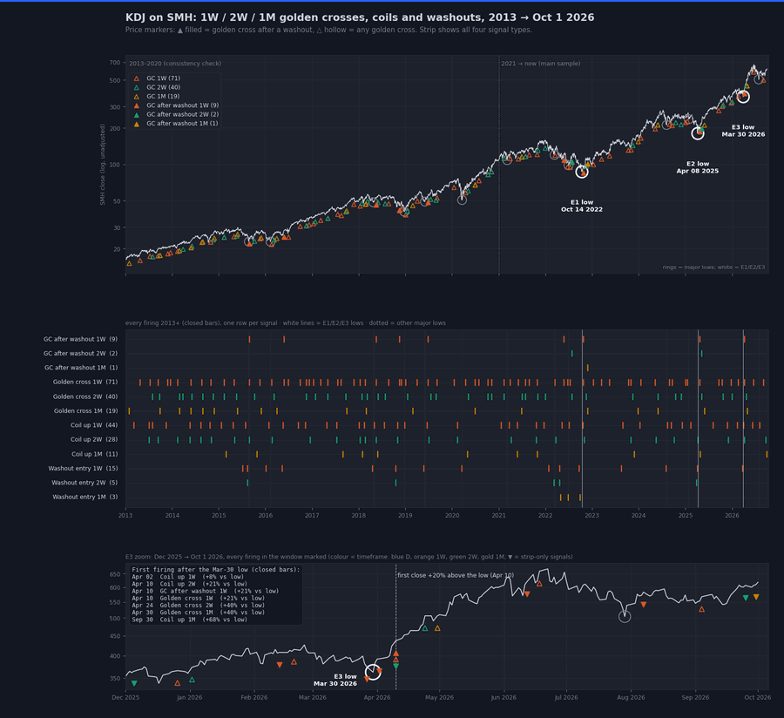This screenshot has width=784, height=718.
Task: Click 'Sep 30 Coil up 1M' line in text box
Action: tap(190, 620)
